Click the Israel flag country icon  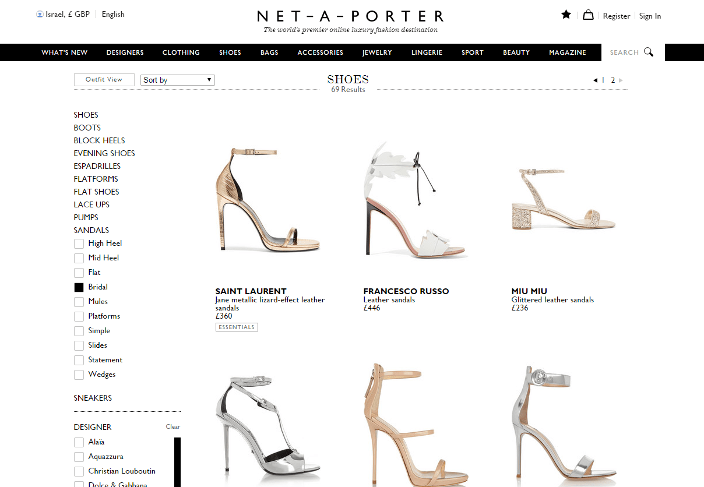click(40, 15)
